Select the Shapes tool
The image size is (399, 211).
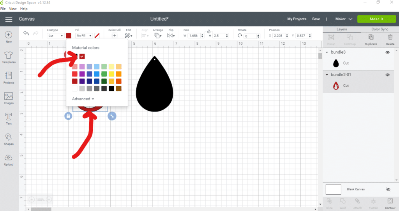(9, 138)
